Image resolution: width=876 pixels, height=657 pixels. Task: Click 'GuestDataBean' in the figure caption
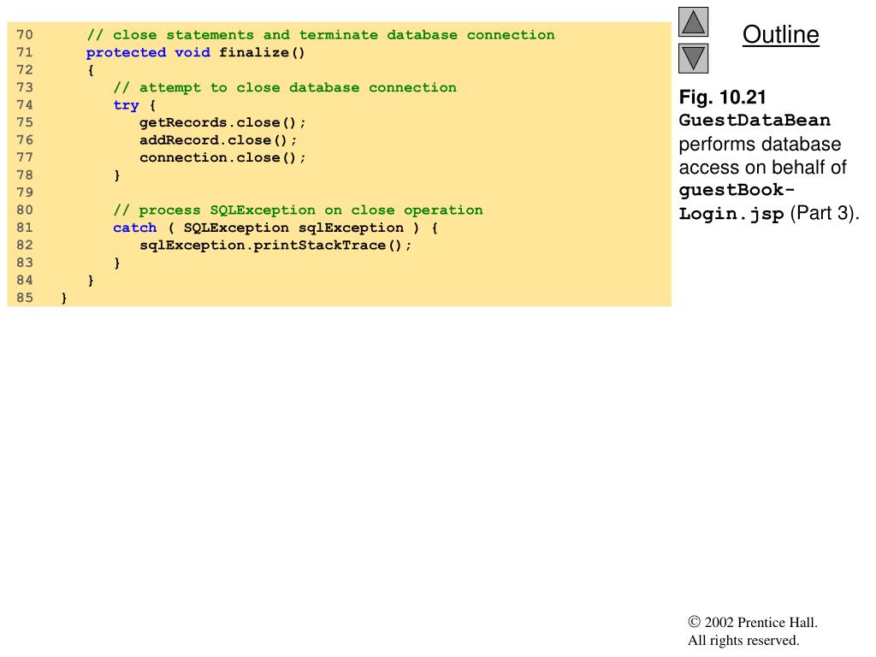pos(755,120)
